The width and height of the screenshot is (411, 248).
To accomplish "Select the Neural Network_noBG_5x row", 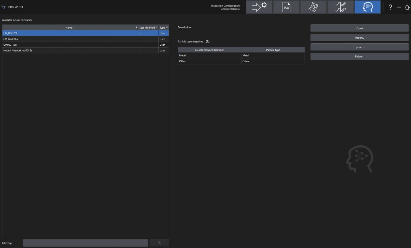I will click(18, 50).
